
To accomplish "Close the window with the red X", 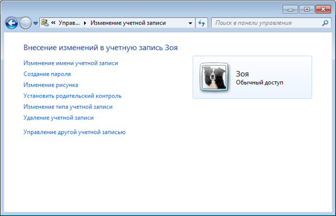I will click(323, 9).
